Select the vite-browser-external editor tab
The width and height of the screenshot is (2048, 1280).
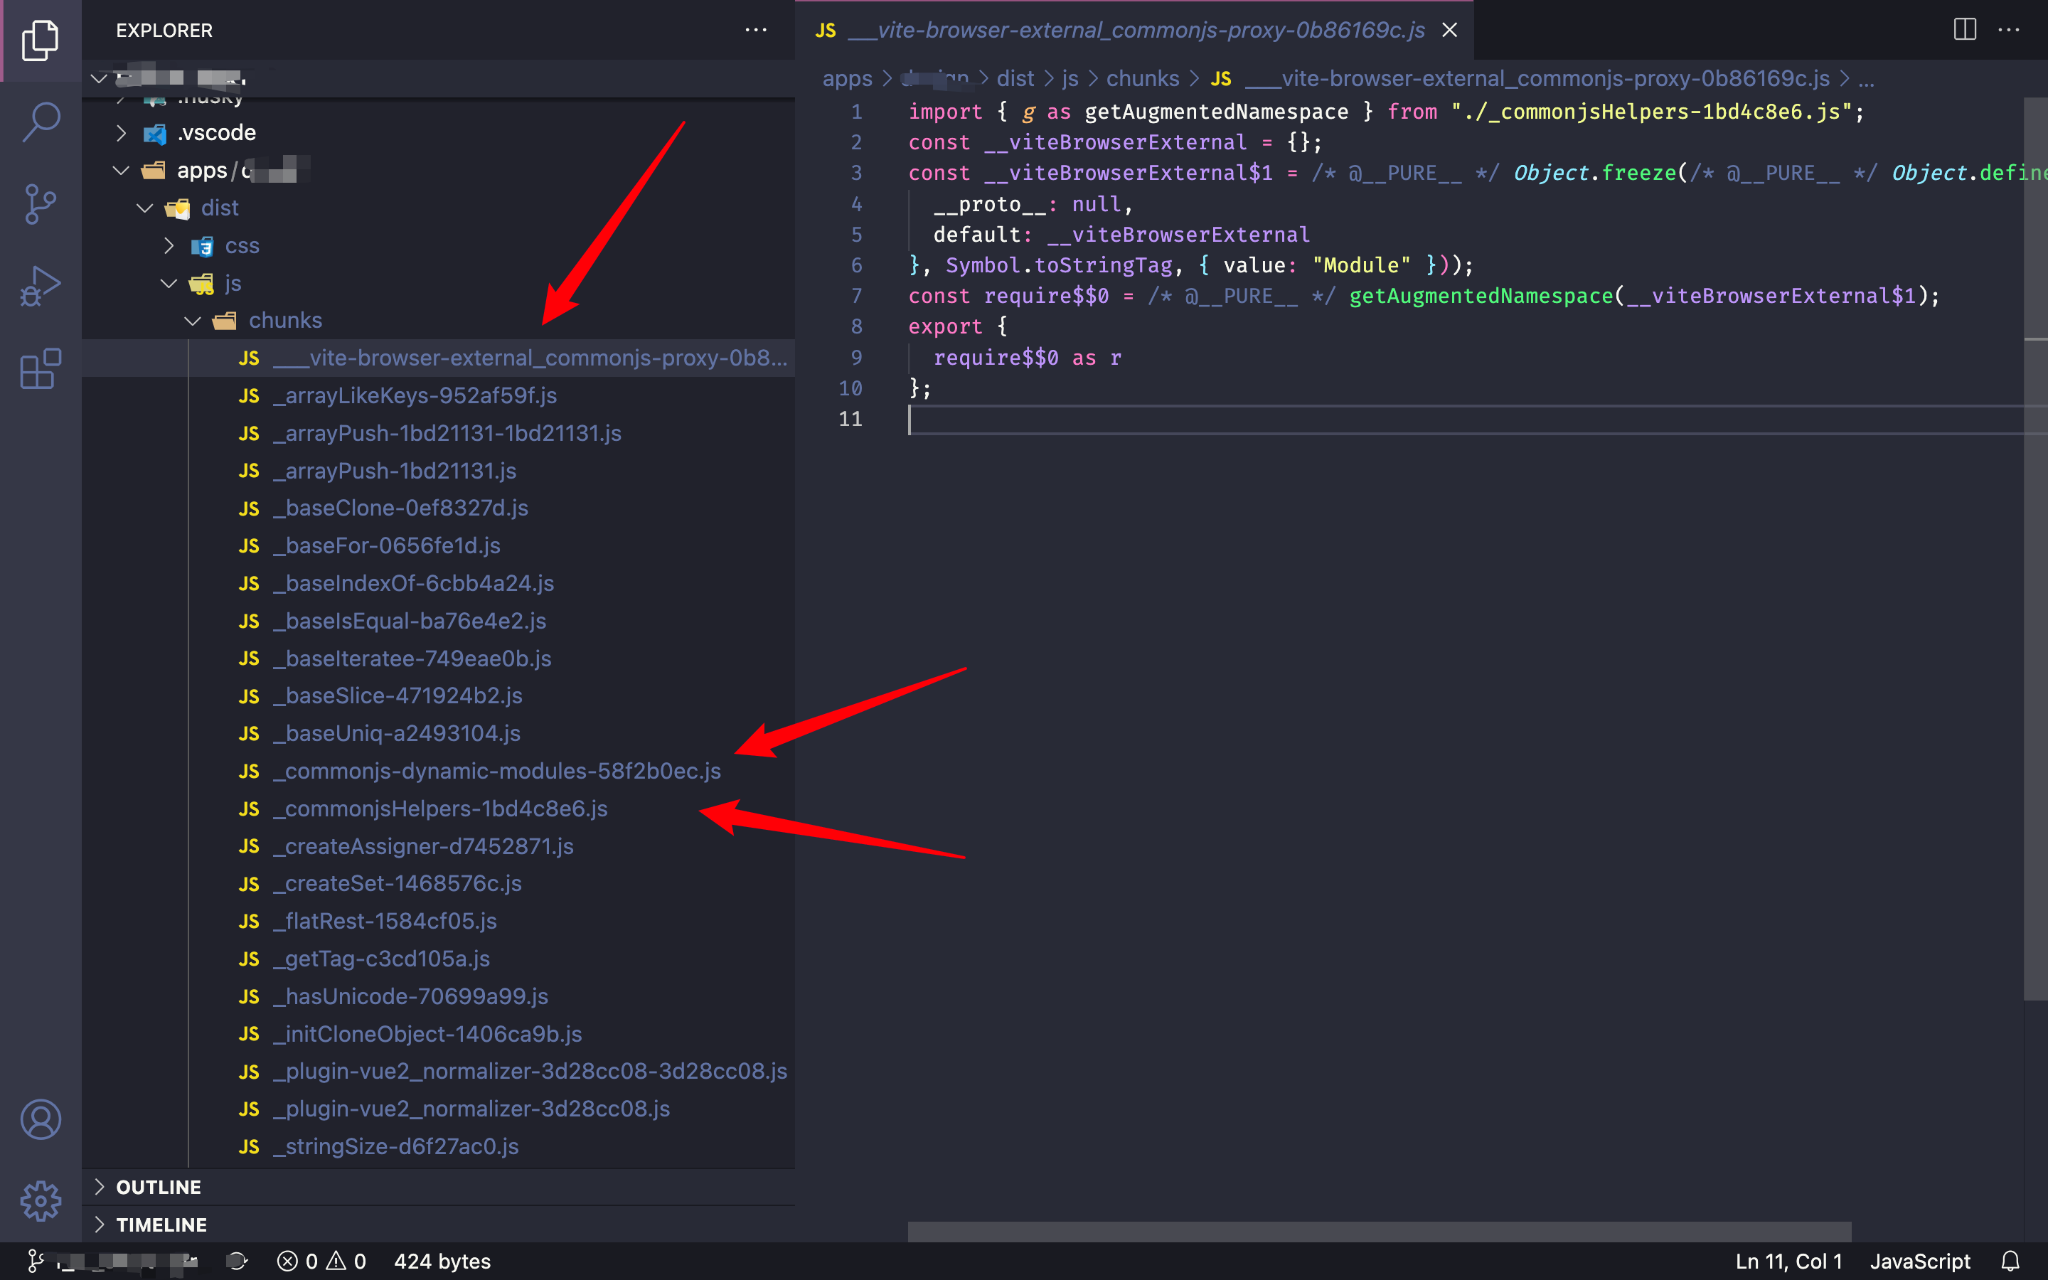1134,31
